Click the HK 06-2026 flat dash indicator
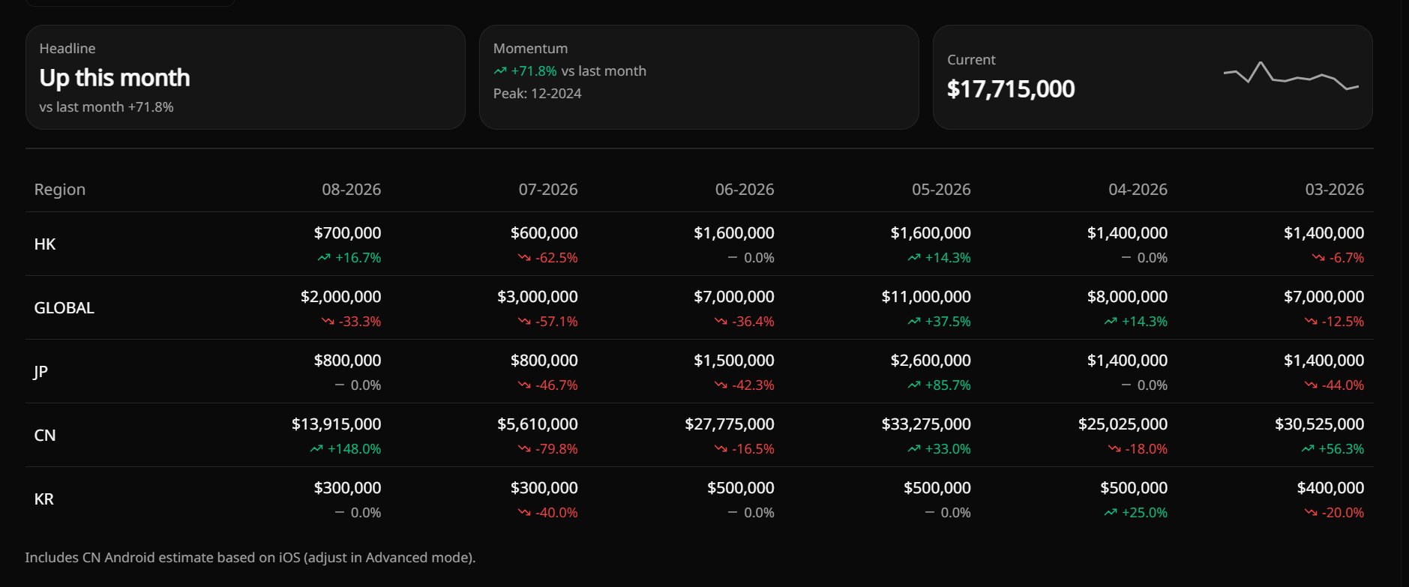This screenshot has height=587, width=1409. (733, 258)
